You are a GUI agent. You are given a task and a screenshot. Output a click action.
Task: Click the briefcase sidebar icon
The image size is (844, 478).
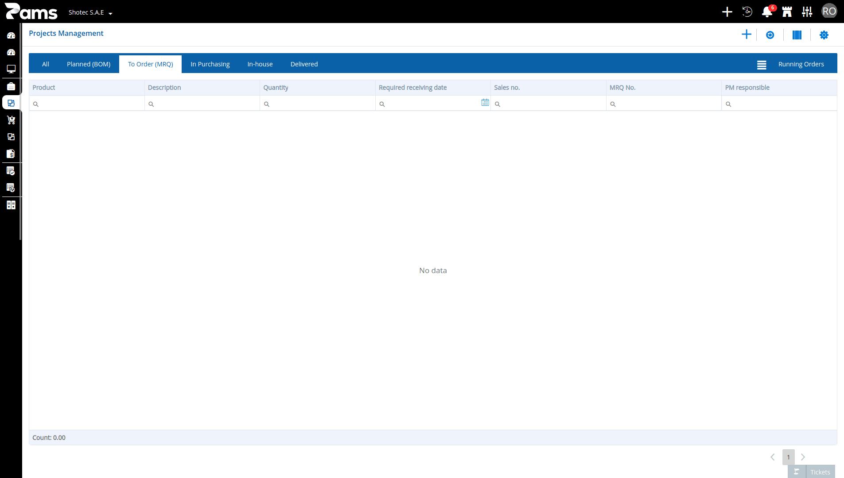[x=11, y=86]
